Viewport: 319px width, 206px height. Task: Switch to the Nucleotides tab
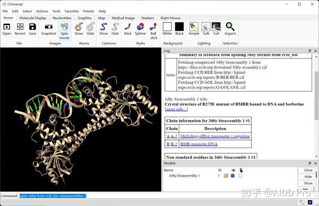coord(62,18)
